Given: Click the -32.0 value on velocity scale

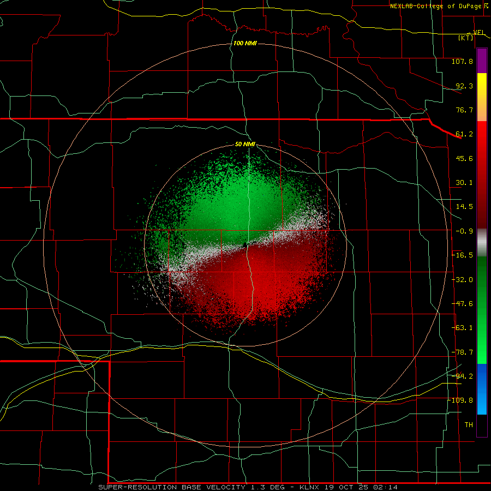Looking at the screenshot, I should click(x=462, y=280).
